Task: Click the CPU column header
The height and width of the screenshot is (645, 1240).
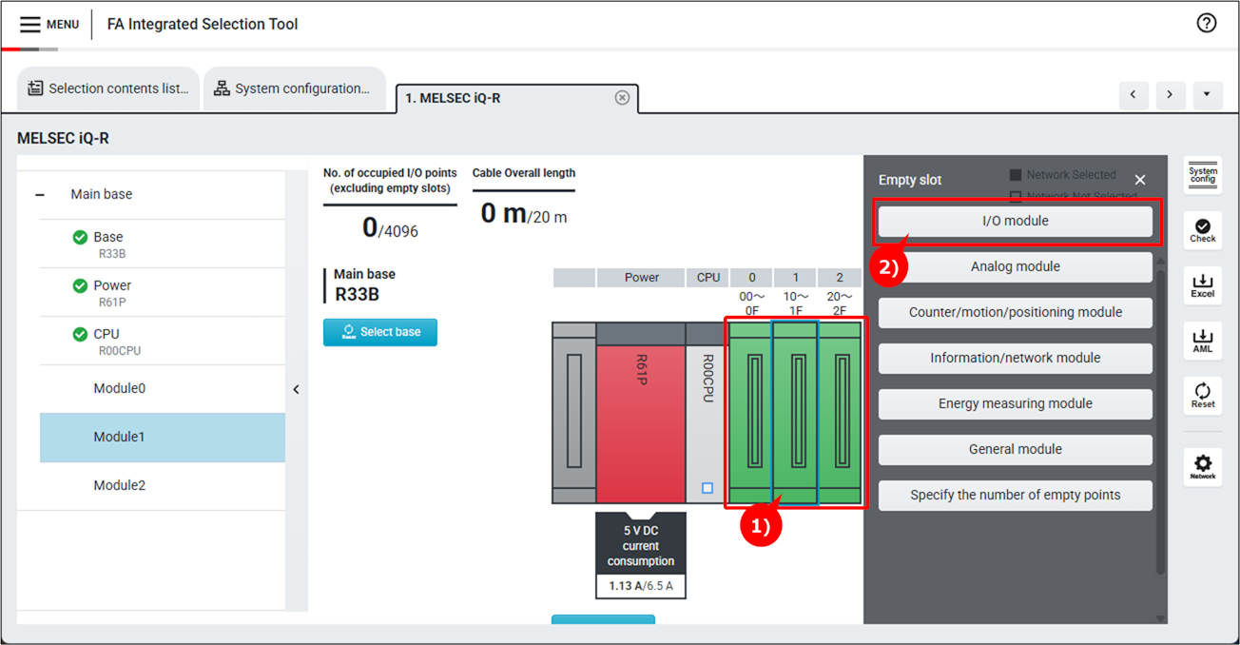Action: point(708,278)
